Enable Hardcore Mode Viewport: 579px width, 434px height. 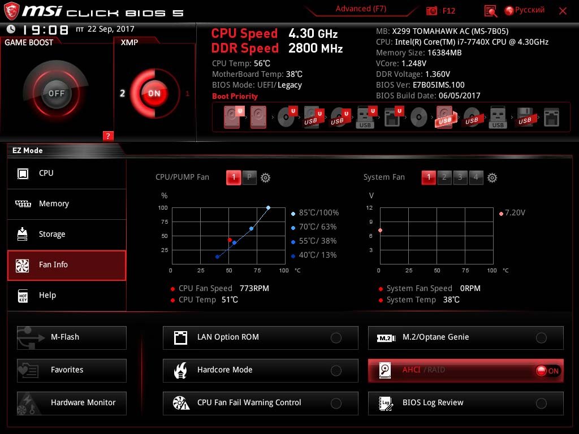pyautogui.click(x=260, y=371)
